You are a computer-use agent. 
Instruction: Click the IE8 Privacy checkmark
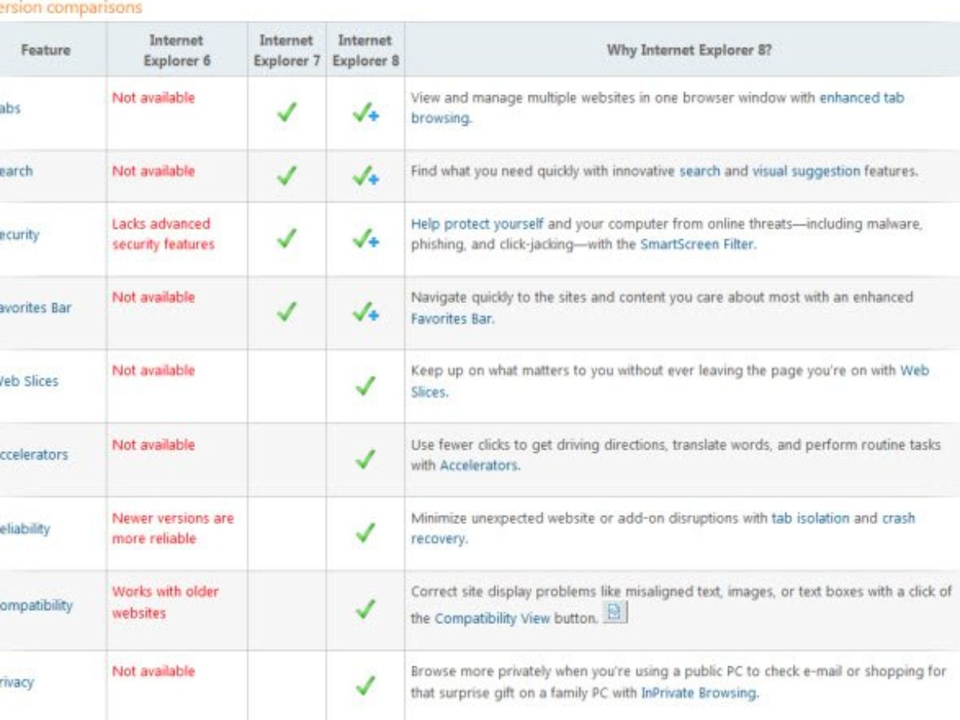(x=365, y=686)
